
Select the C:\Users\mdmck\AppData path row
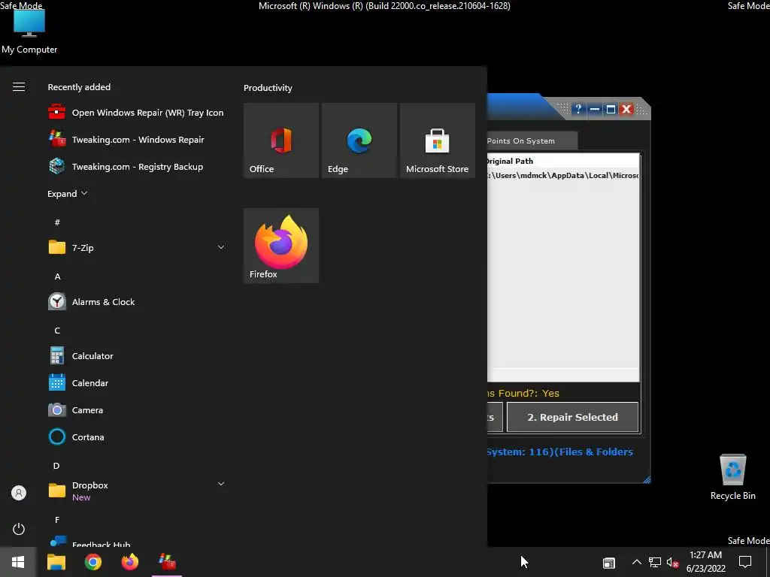pos(563,175)
